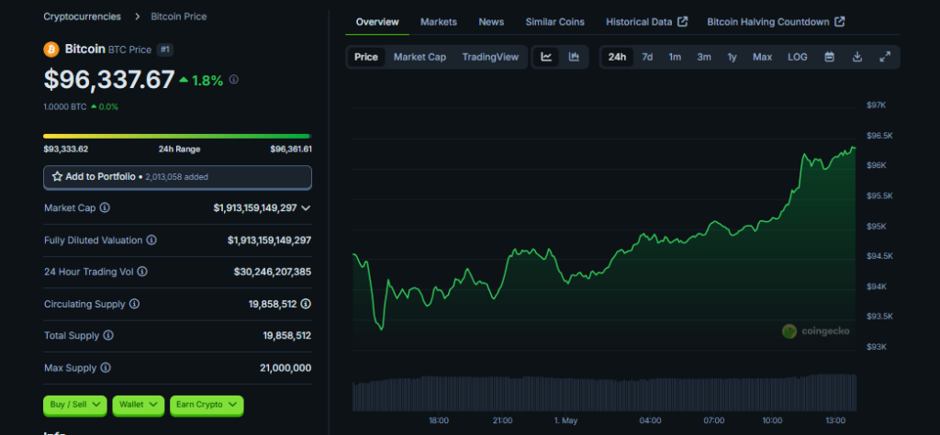Open the calendar date range picker
Screen dimensions: 940x435
pyautogui.click(x=830, y=57)
